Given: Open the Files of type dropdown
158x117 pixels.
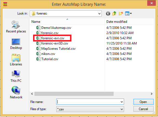Looking at the screenshot, I should click(90, 109).
